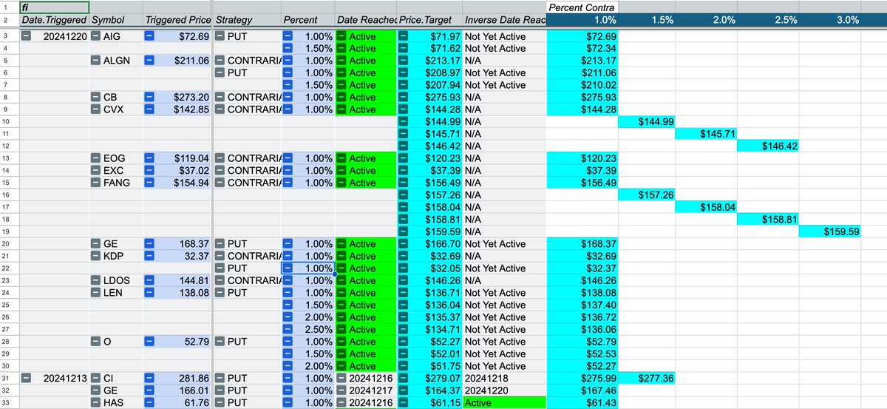Select cell containing 'fi' in first row

55,7
